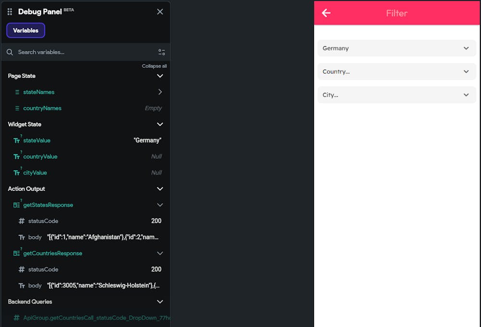The width and height of the screenshot is (481, 327).
Task: Click the countryValue Null value
Action: pos(156,156)
